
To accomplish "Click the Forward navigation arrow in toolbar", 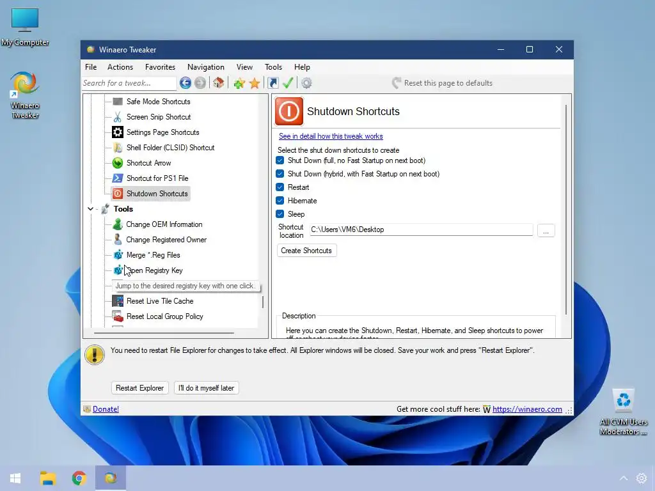I will point(200,83).
